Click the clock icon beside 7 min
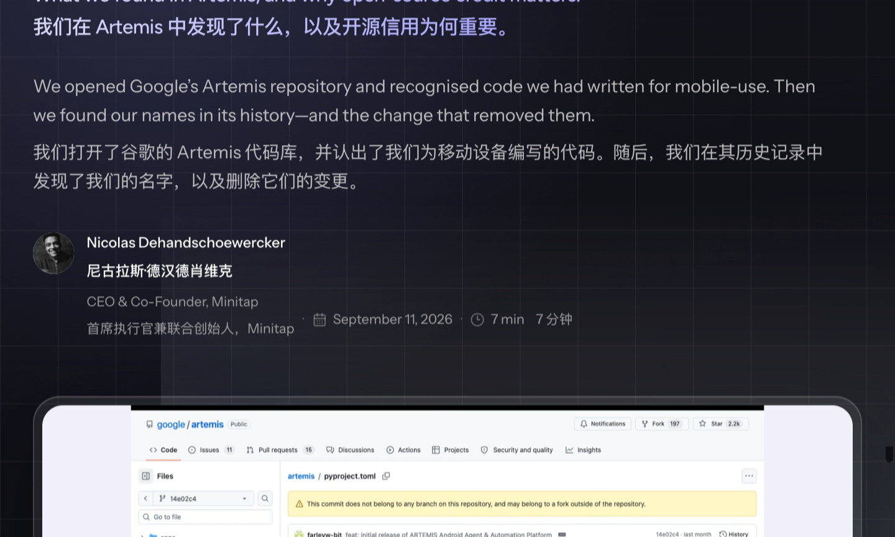895x537 pixels. pos(477,319)
